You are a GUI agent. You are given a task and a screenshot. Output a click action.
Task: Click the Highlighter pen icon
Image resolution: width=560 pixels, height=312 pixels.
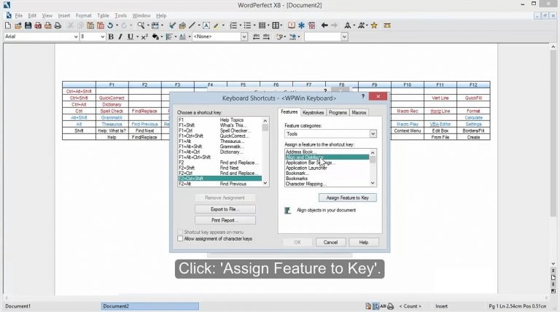pyautogui.click(x=217, y=26)
